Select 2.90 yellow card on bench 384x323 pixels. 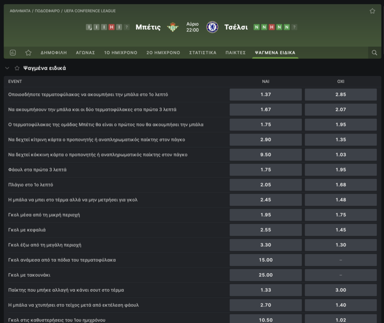[x=266, y=140]
